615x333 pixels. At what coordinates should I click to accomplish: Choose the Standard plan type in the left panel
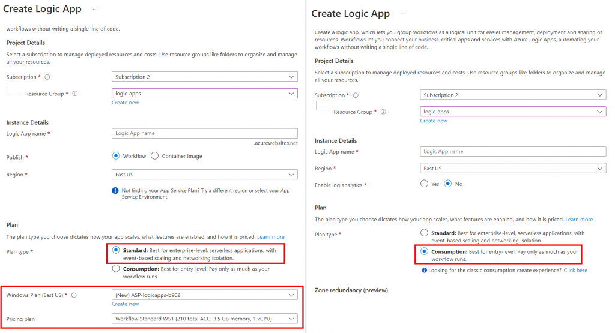pos(116,250)
